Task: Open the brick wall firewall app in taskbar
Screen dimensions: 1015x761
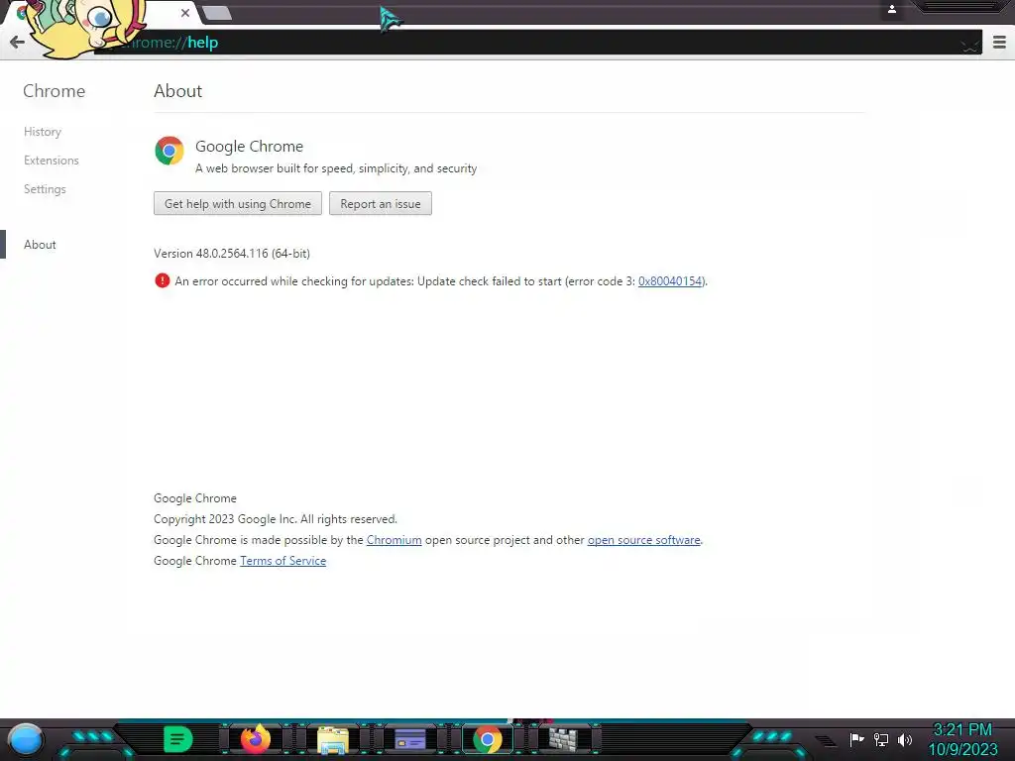Action: click(563, 739)
